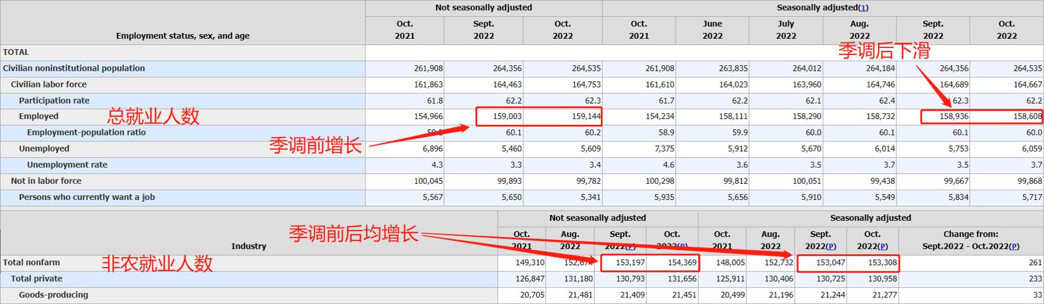Select the Unemployment rate row label
The height and width of the screenshot is (304, 1044).
[66, 165]
